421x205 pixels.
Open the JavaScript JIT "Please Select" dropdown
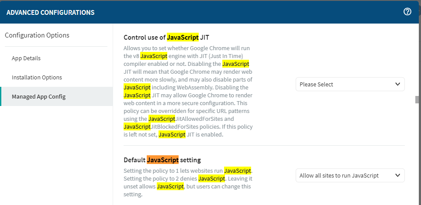point(350,84)
